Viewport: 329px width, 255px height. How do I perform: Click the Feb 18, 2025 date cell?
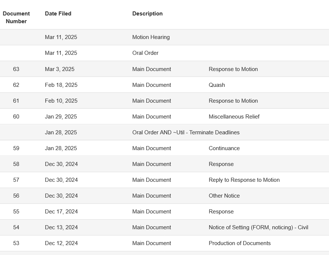point(61,85)
